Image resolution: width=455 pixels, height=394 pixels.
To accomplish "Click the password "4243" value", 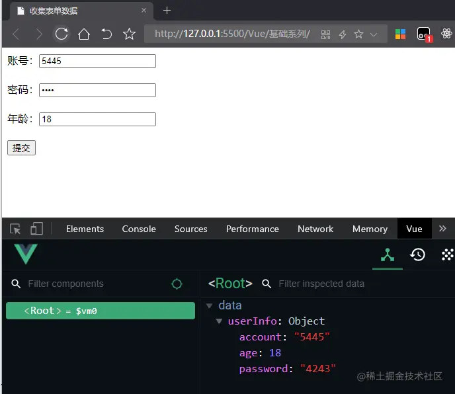I will coord(317,369).
